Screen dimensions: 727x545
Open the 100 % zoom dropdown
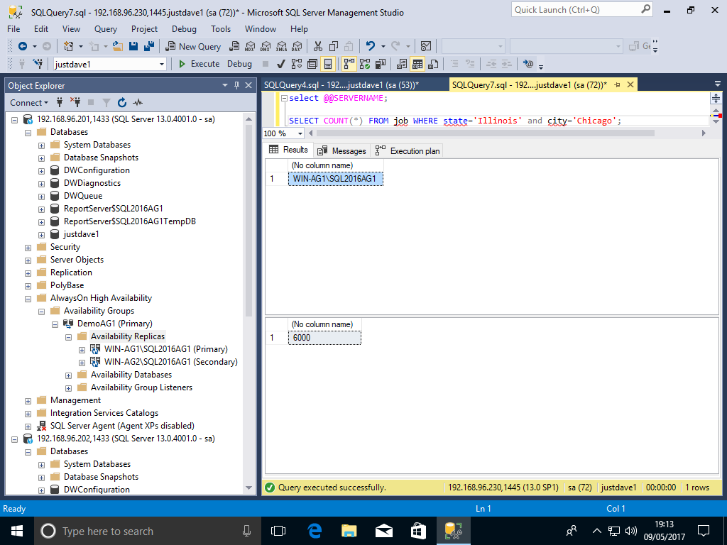300,133
